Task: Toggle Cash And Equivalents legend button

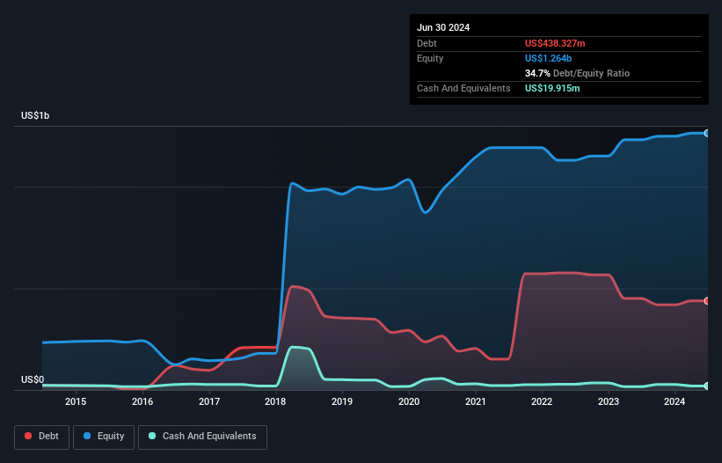Action: coord(202,437)
